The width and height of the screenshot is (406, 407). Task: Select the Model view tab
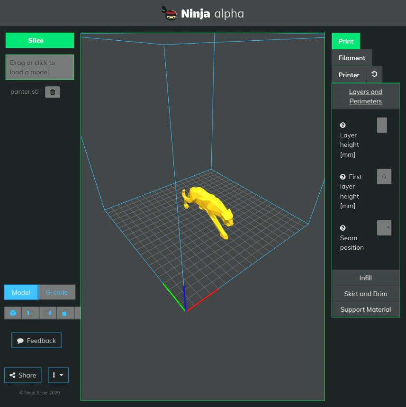[x=21, y=292]
